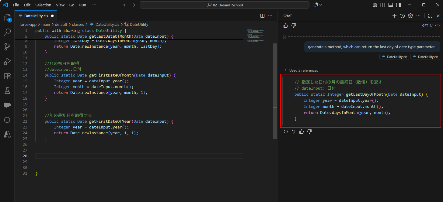Click thumbs up below the generated code
443x202 pixels.
point(302,132)
